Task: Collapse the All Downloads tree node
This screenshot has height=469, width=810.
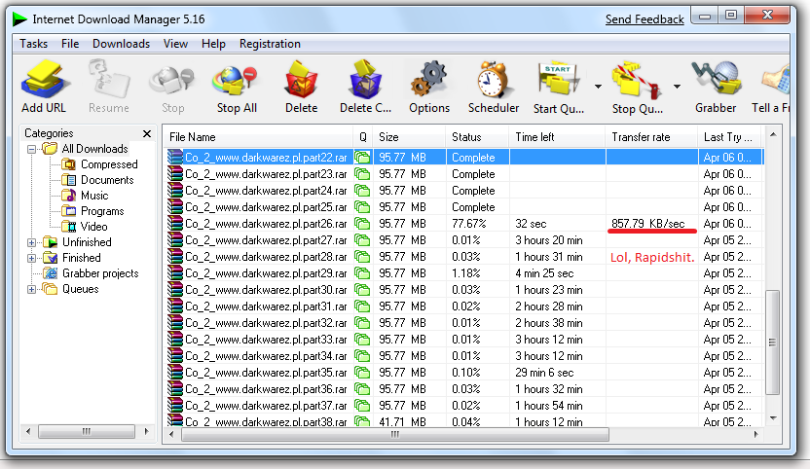Action: pos(31,149)
